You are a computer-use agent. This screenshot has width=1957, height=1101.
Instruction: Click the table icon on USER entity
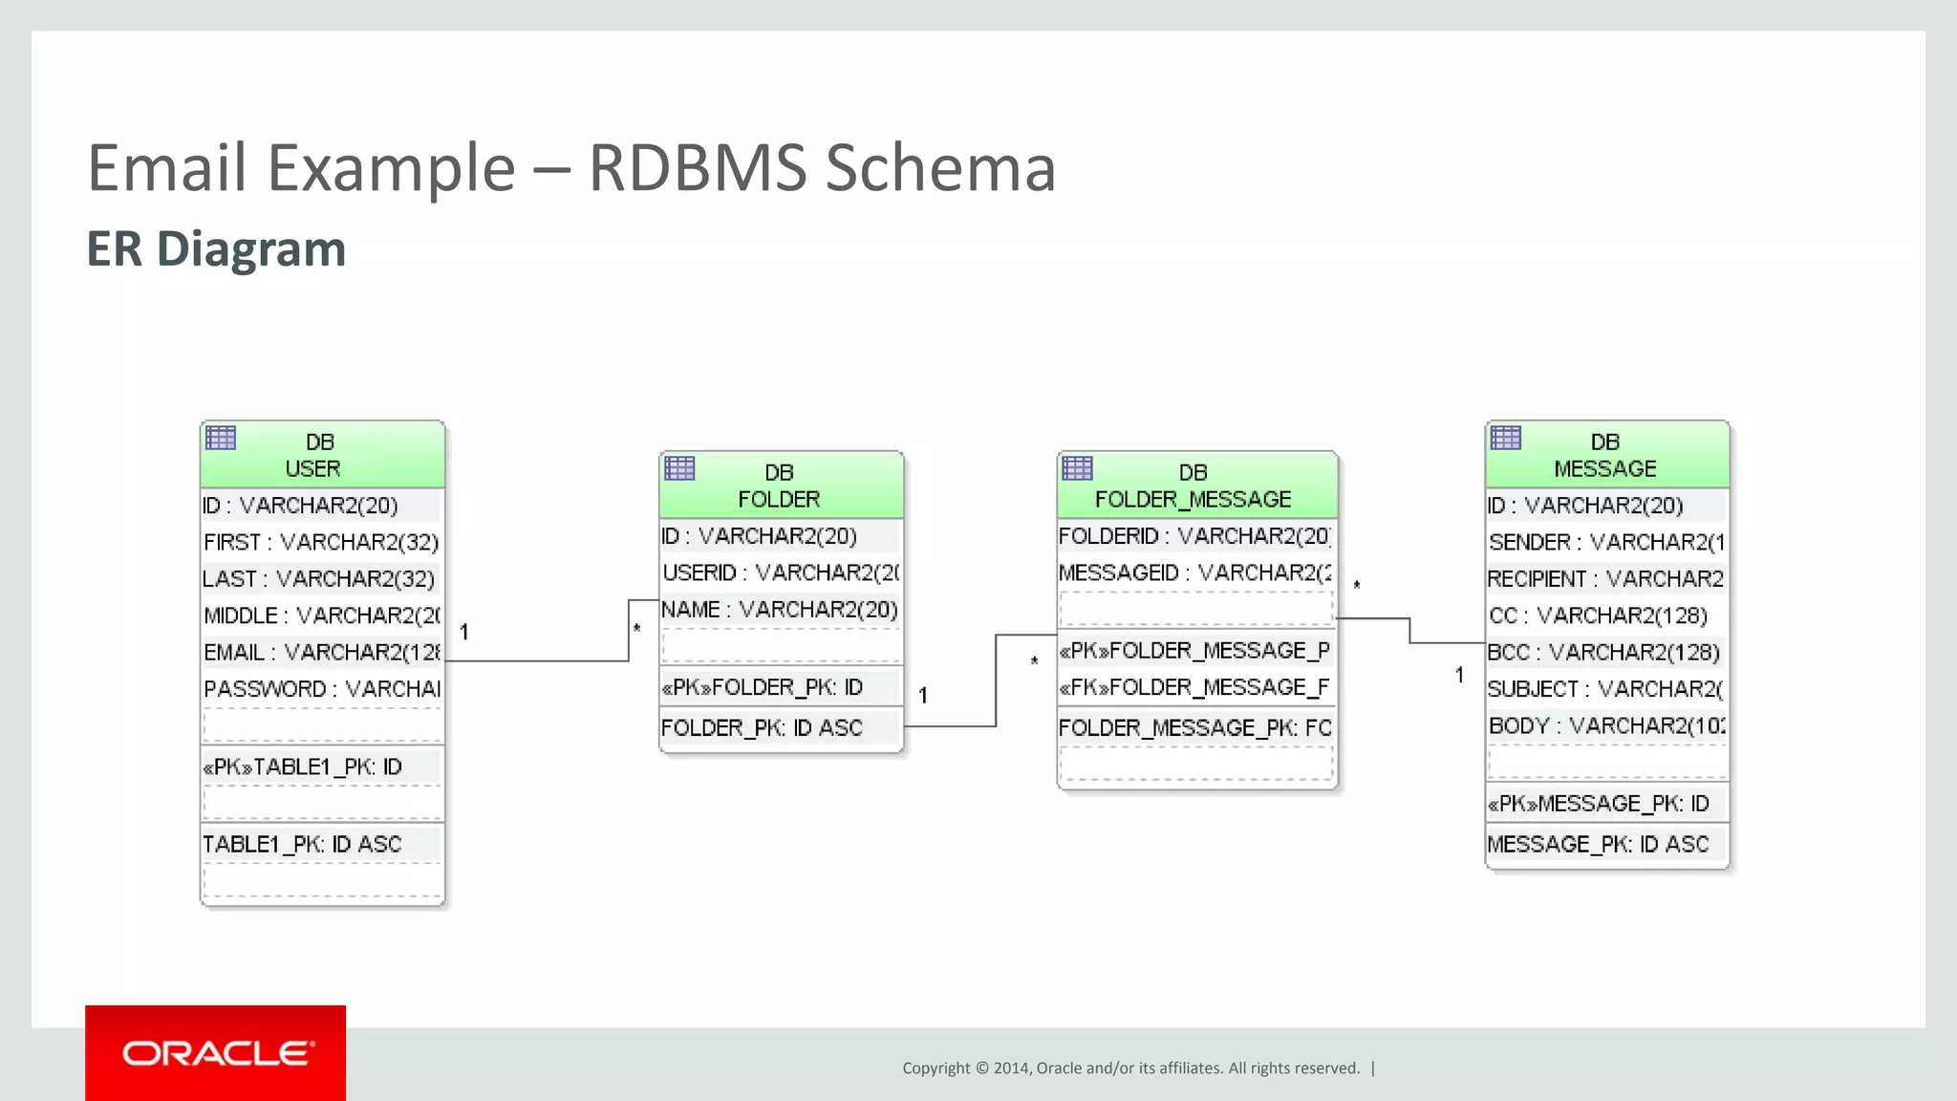pos(221,438)
